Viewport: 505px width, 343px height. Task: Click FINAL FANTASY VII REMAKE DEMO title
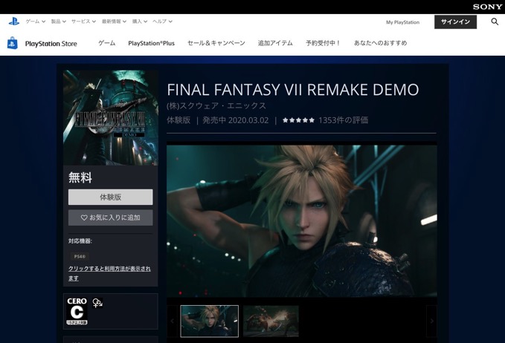tap(293, 90)
